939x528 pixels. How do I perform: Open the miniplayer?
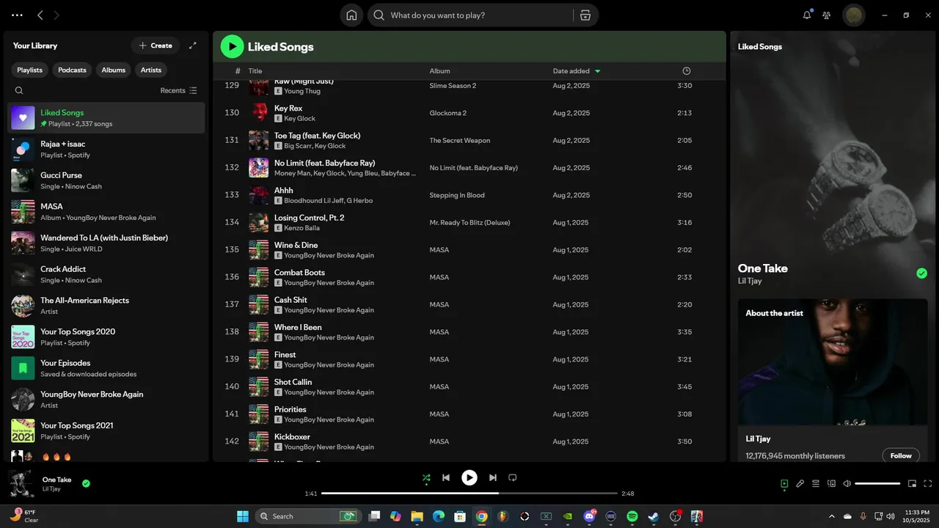(x=913, y=483)
